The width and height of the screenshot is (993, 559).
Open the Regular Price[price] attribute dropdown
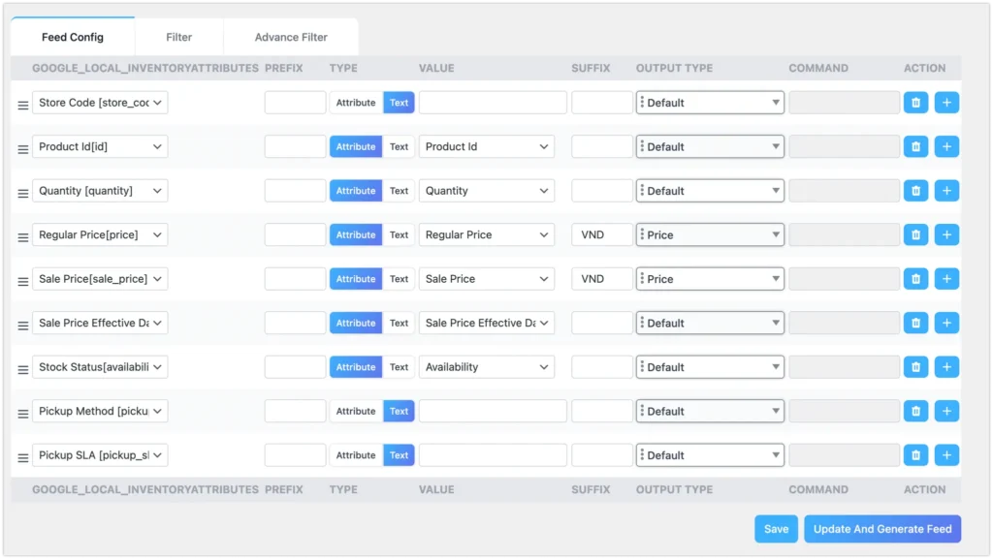click(x=100, y=235)
